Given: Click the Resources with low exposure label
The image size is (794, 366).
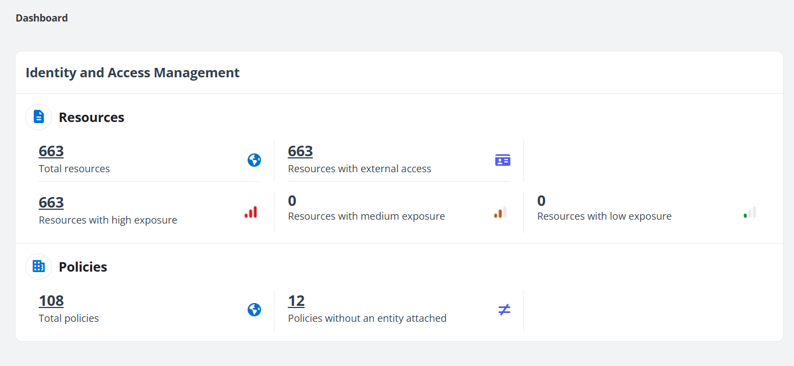Looking at the screenshot, I should click(605, 216).
